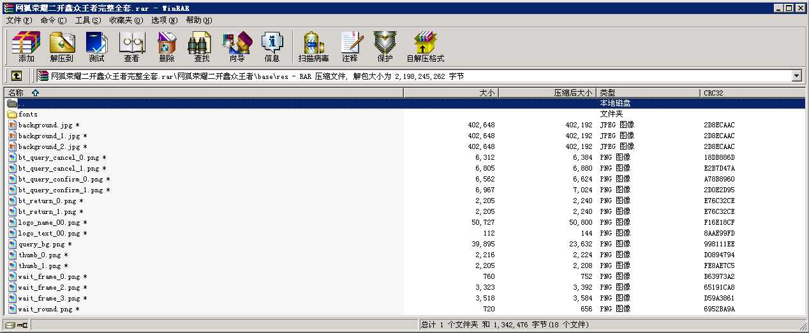This screenshot has height=333, width=809.
Task: Click the thumb_0.png file icon
Action: [12, 255]
